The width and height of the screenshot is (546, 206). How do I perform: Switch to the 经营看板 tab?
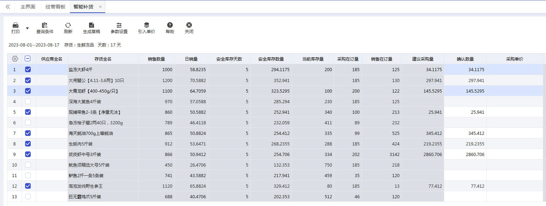55,7
